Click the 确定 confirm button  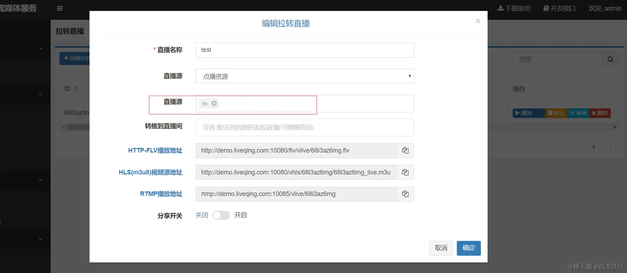(468, 248)
